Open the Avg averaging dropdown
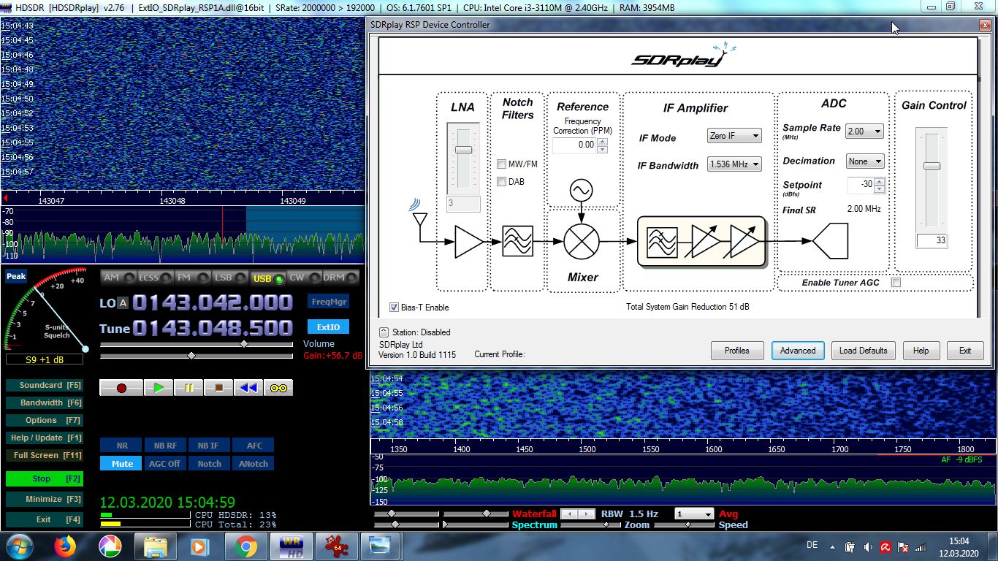Screen dimensions: 998x561 (694, 514)
